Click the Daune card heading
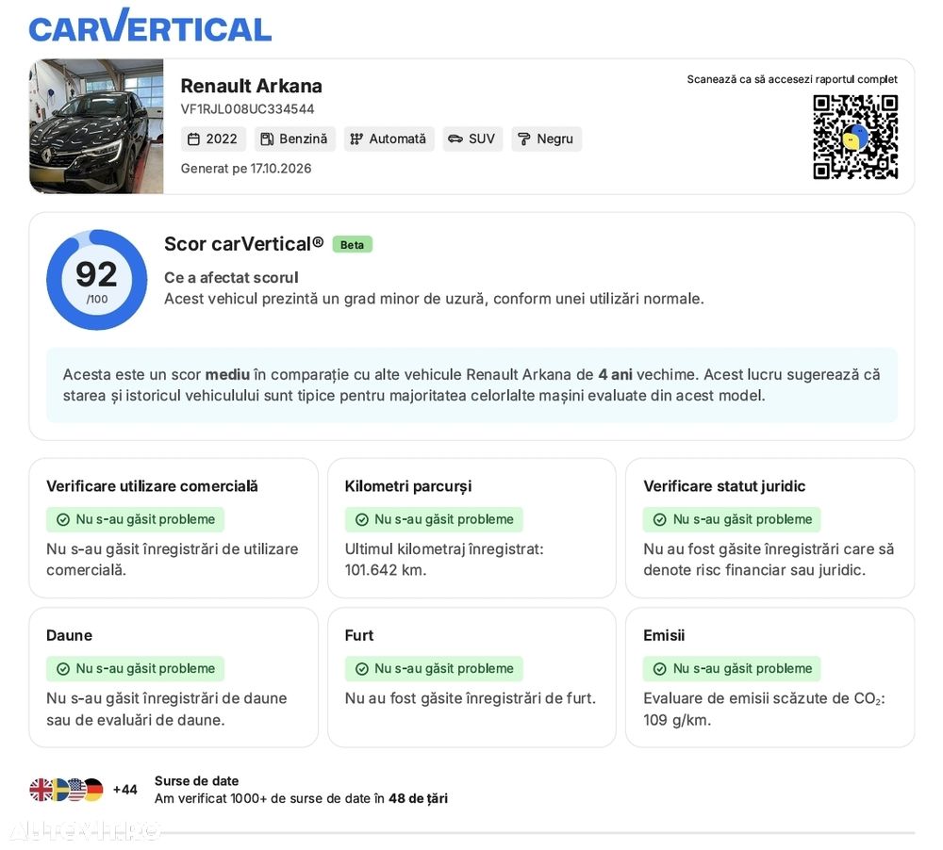943x850 pixels. tap(69, 635)
